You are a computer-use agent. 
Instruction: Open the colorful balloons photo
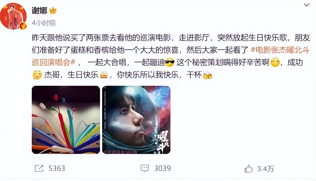point(66,120)
